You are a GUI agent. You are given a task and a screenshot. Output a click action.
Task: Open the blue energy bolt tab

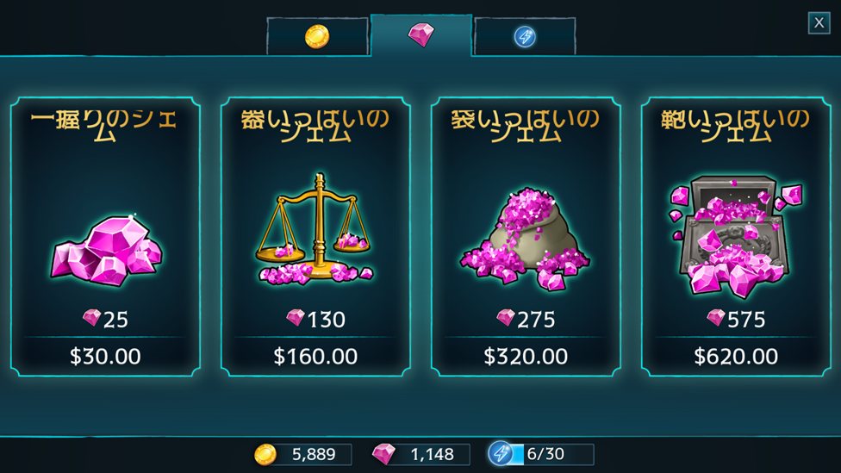pyautogui.click(x=525, y=36)
